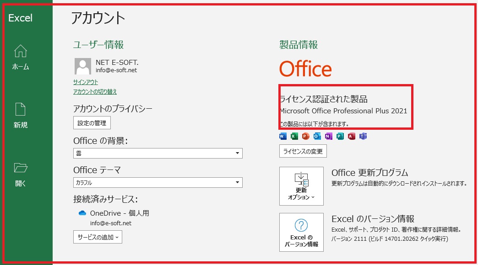Click the Office logo
Viewport: 478px width, 265px height.
coord(305,69)
